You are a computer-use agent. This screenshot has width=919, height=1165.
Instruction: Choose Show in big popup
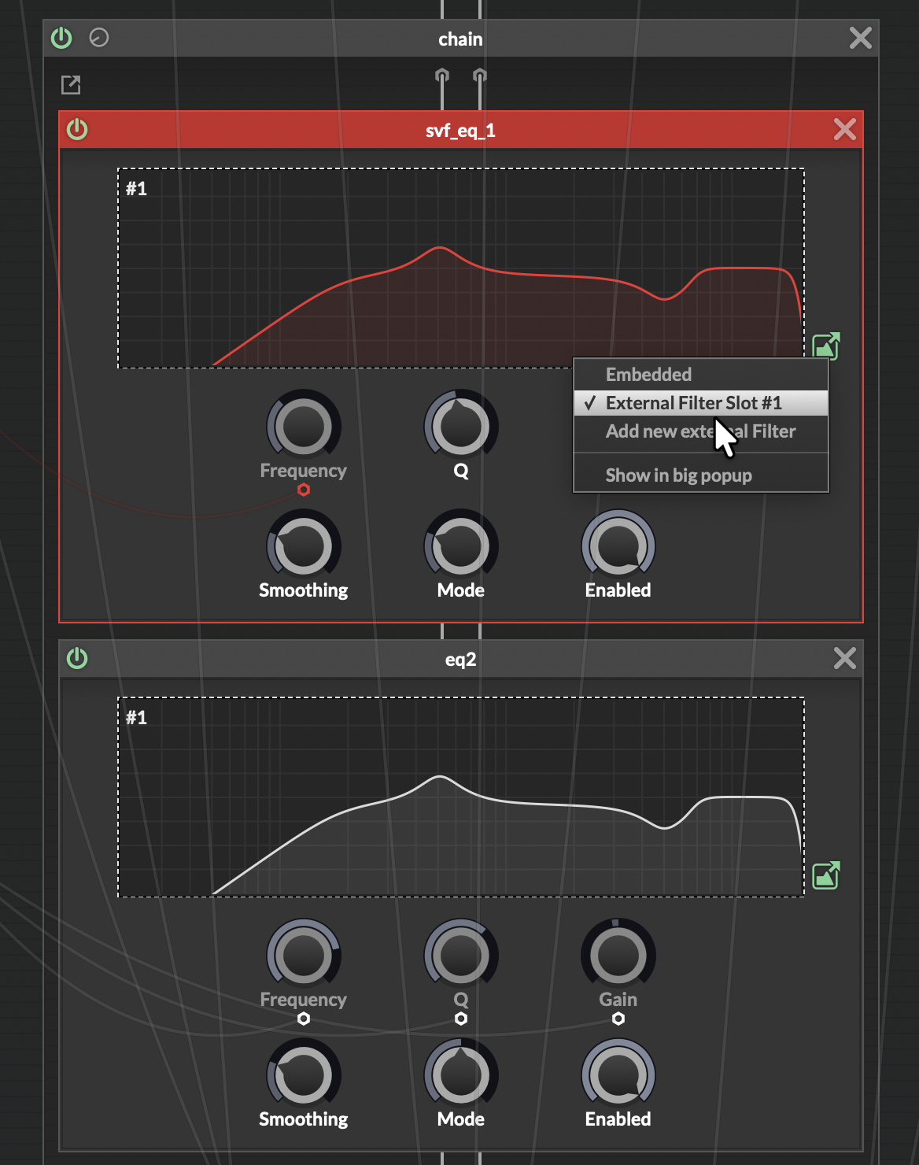(x=678, y=475)
